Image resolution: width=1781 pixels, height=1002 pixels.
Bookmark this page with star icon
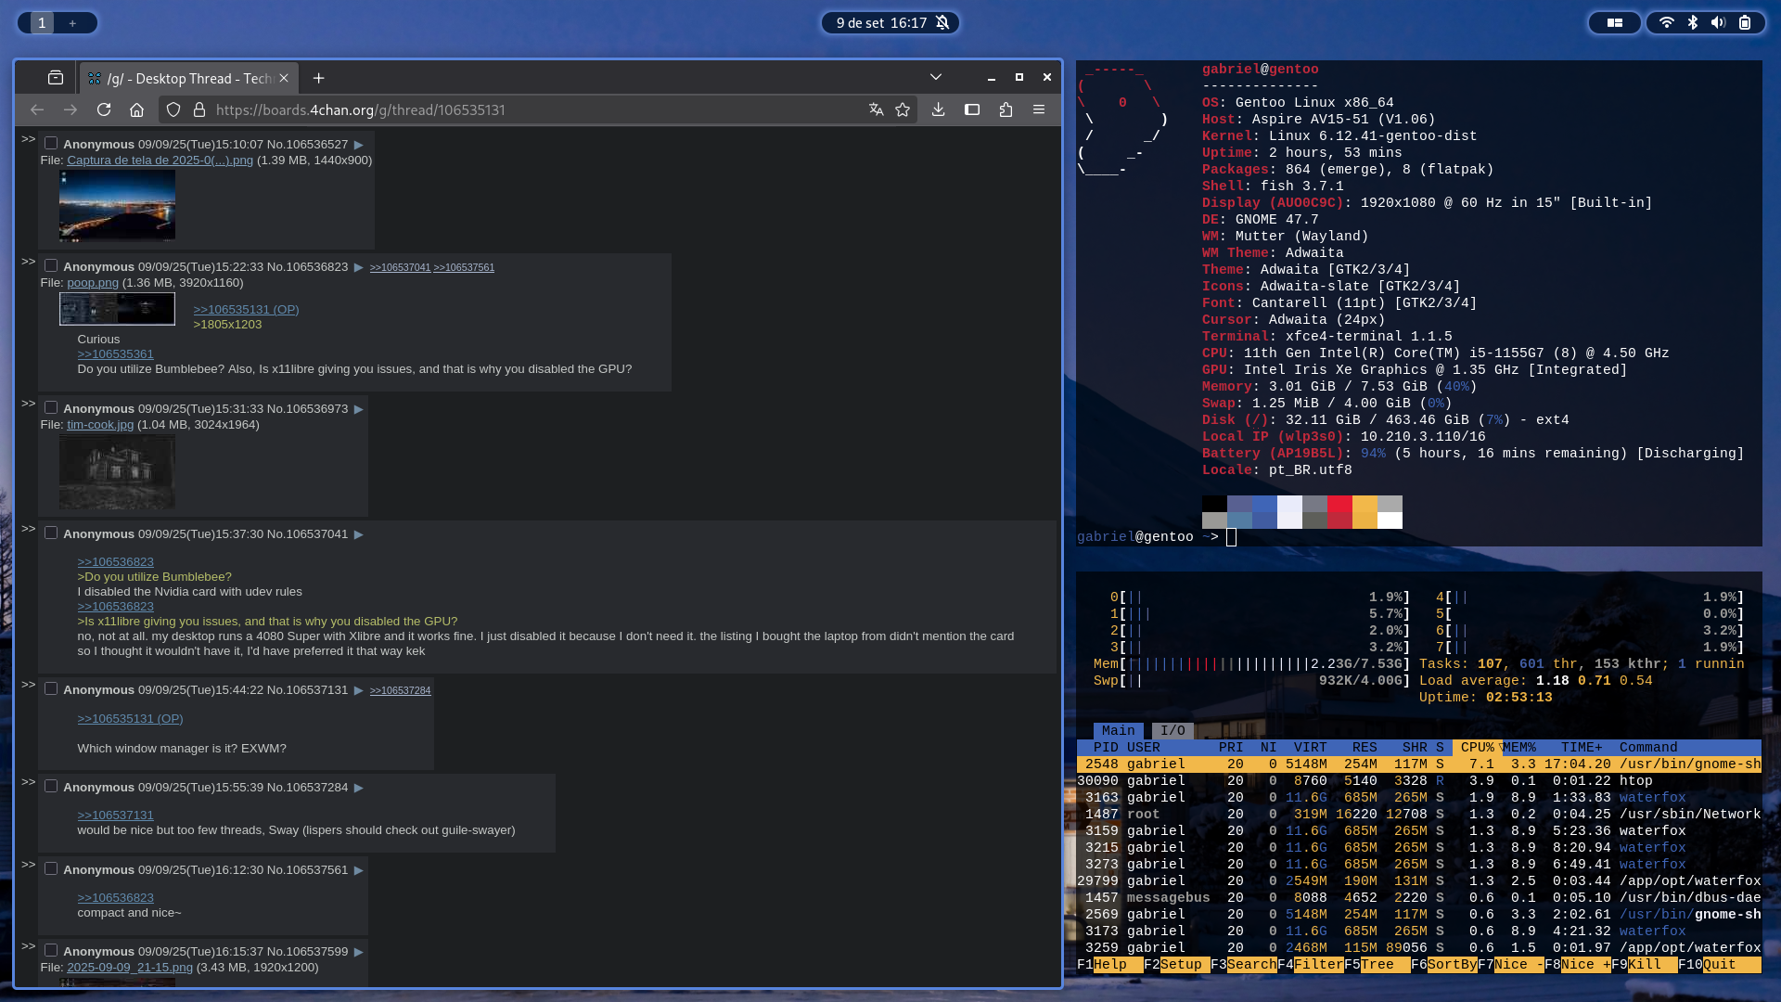coord(903,109)
